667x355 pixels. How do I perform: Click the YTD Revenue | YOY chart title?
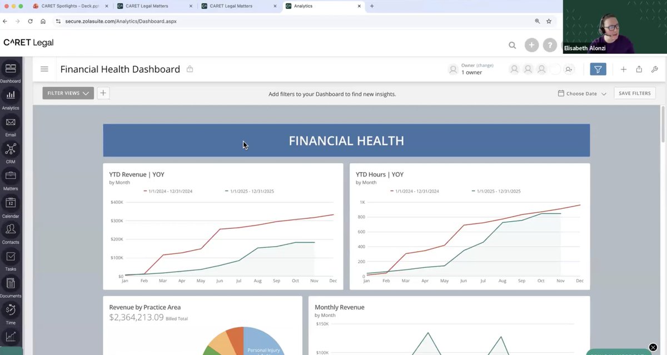click(137, 174)
